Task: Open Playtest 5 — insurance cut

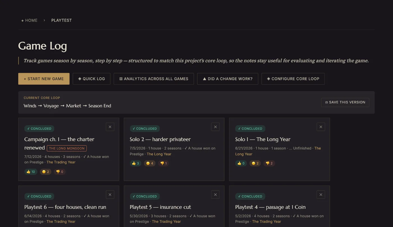Action: coord(160,207)
